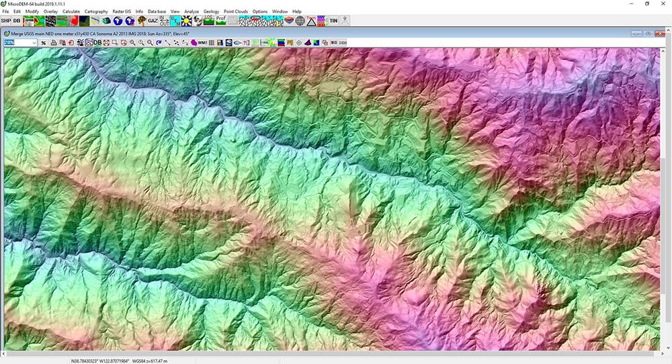Open the Overlay menu
The image size is (672, 364).
pyautogui.click(x=50, y=11)
